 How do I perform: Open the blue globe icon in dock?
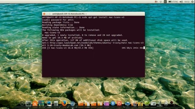tap(127, 104)
